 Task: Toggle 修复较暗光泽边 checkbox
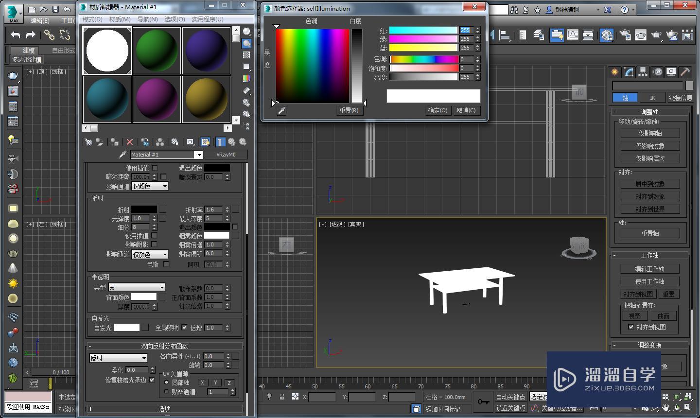[152, 380]
